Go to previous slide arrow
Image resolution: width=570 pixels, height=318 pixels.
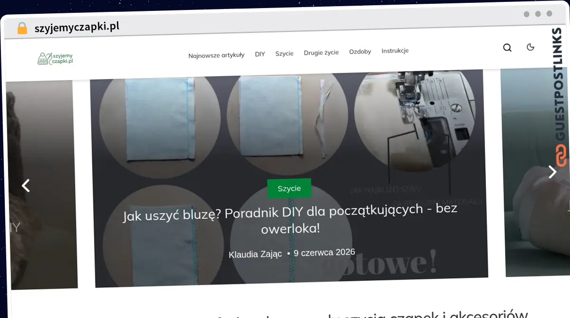(x=26, y=186)
